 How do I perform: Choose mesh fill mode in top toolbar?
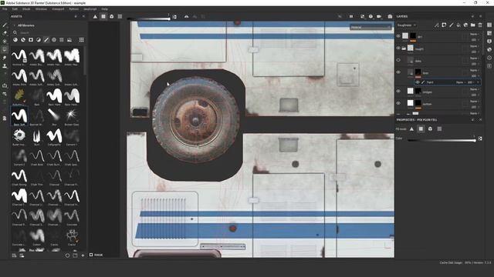coord(111,17)
